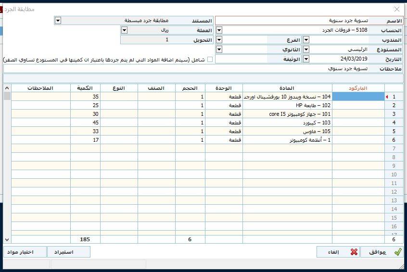
Task: Click the الملاحظات column header
Action: (41, 88)
